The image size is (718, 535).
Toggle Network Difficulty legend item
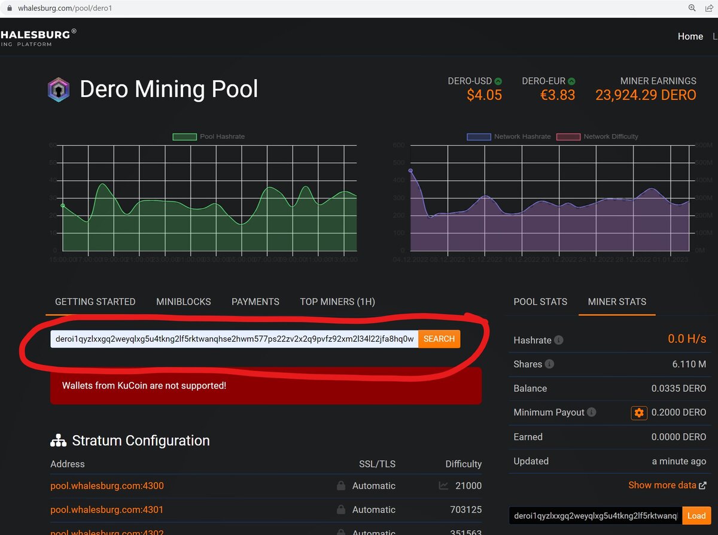pos(597,136)
